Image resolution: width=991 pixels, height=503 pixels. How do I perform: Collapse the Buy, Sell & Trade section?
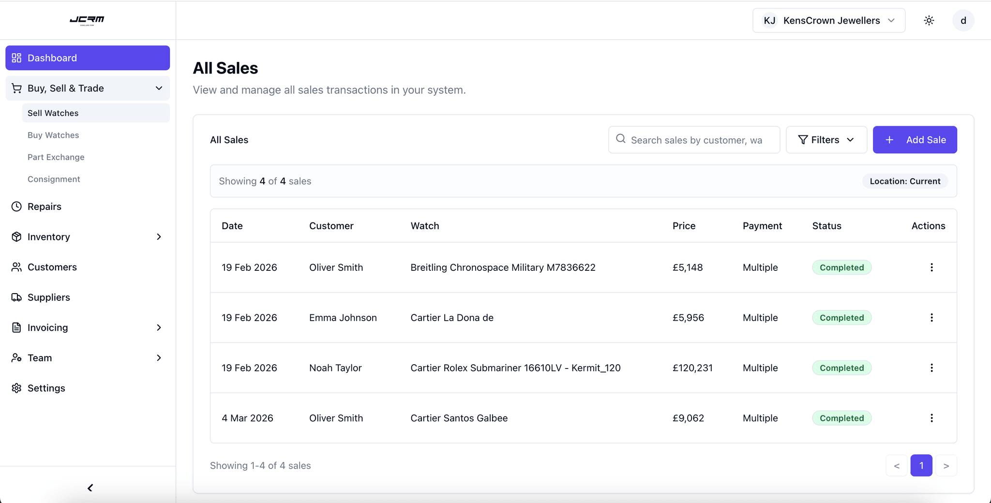click(x=158, y=88)
